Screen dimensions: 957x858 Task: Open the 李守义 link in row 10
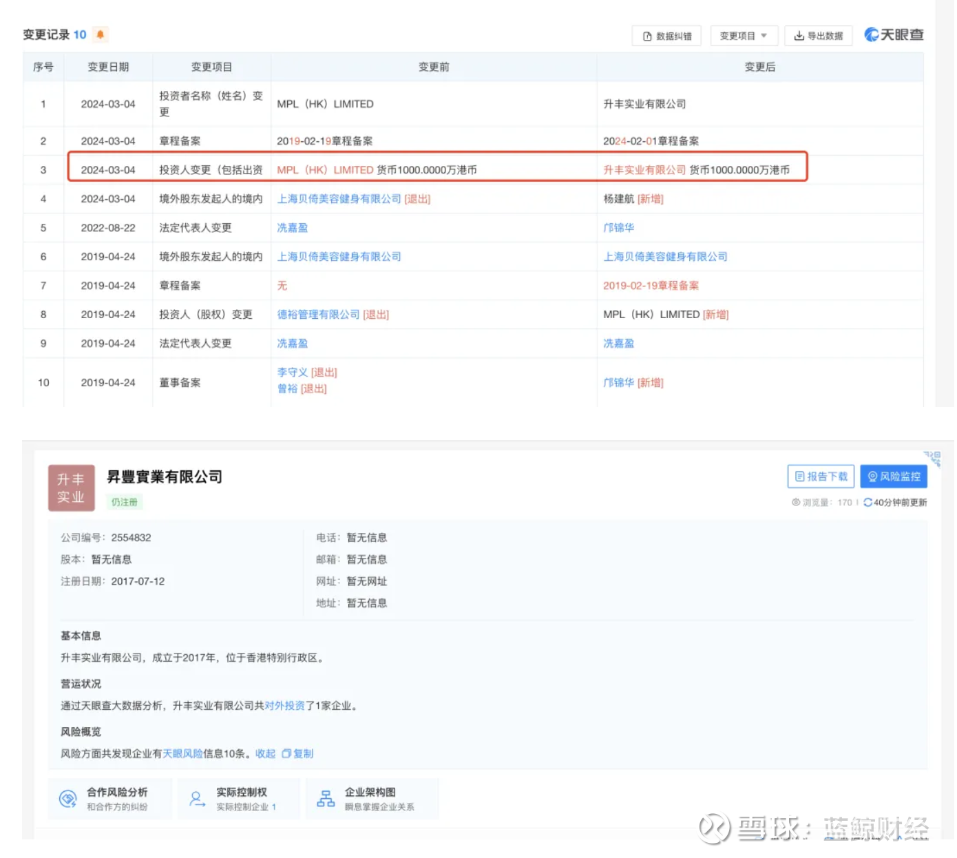click(x=292, y=373)
